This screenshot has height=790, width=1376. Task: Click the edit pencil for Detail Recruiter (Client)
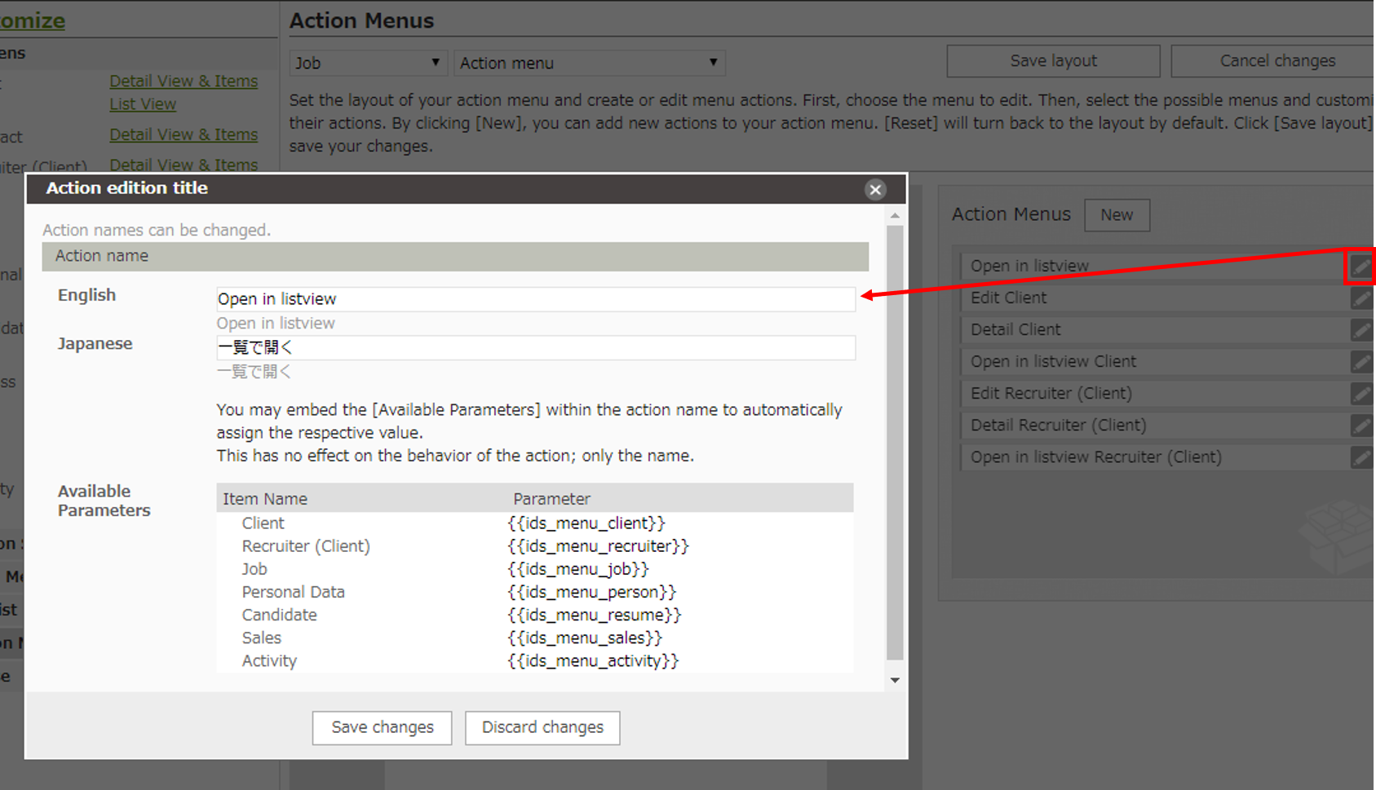pyautogui.click(x=1361, y=425)
